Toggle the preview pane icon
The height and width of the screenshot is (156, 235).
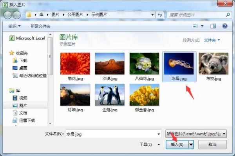click(x=213, y=26)
